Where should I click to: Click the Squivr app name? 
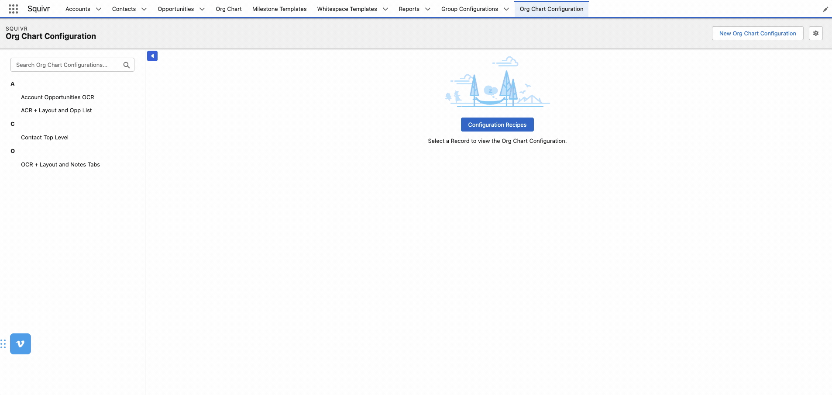pos(38,9)
